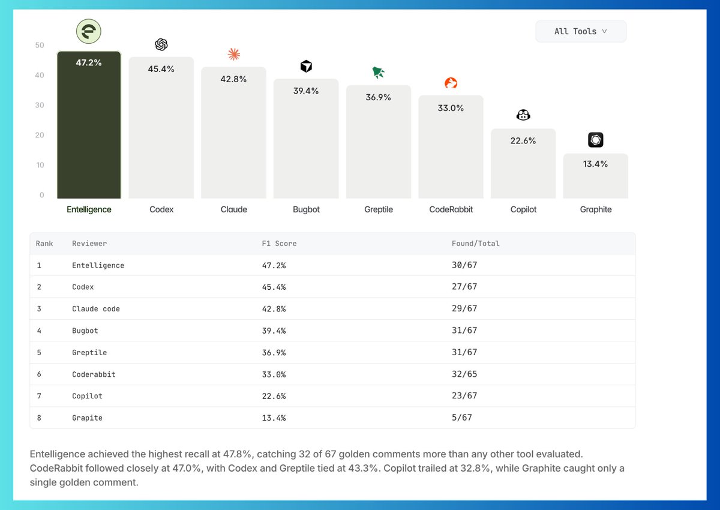Viewport: 720px width, 510px height.
Task: Click the Greptile reviewer cell in table
Action: pos(89,352)
